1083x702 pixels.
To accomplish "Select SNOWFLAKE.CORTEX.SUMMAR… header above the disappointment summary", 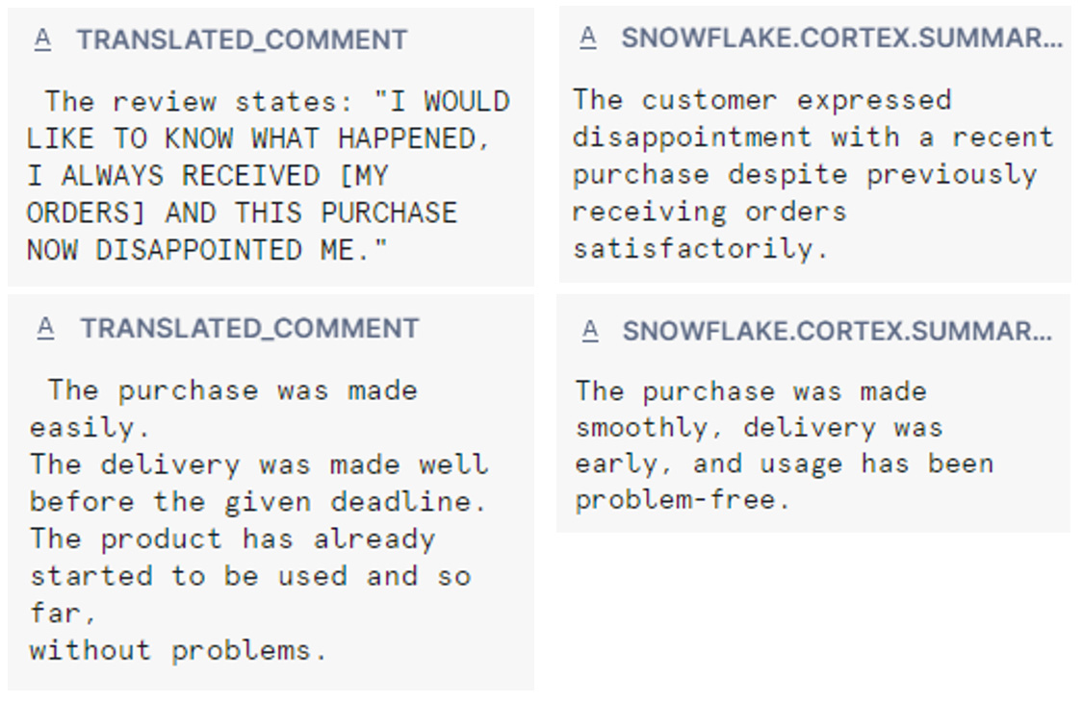I will (841, 38).
